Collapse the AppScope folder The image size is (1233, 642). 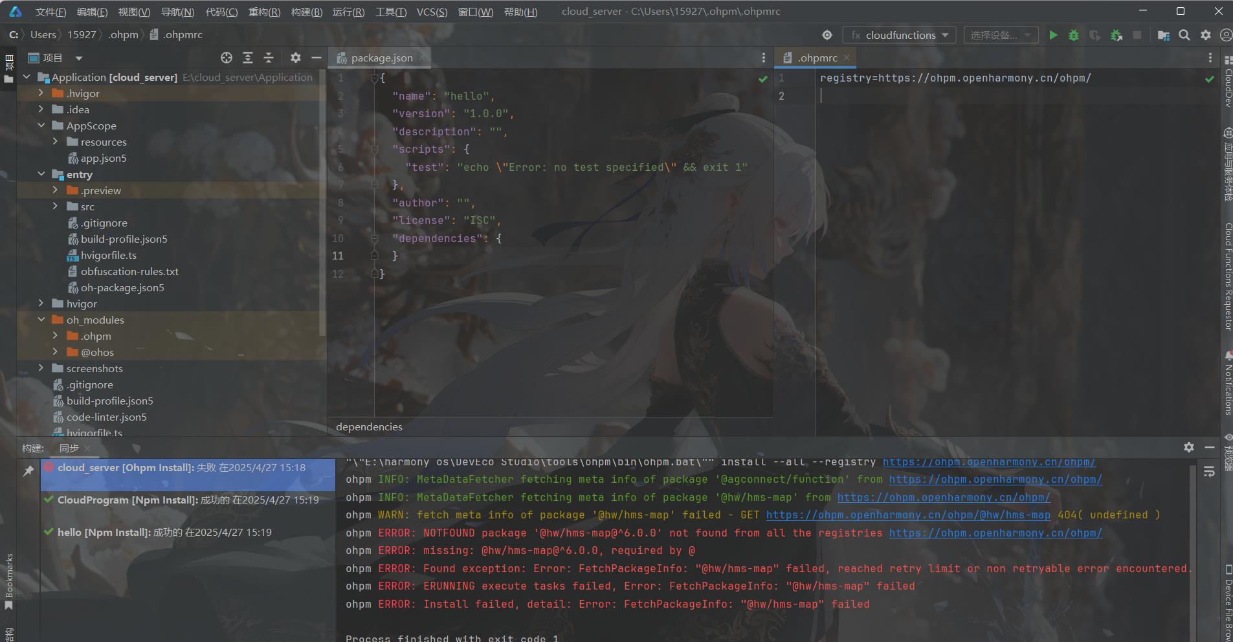(x=41, y=126)
